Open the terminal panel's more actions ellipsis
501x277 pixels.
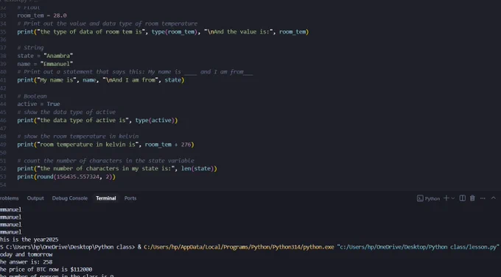pos(483,198)
